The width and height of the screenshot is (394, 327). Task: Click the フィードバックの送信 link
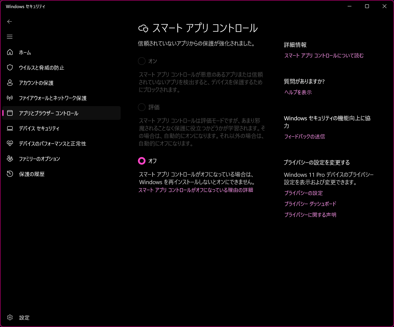coord(305,137)
